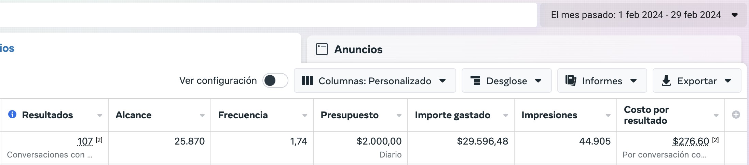
Task: Toggle the Ver configuración switch
Action: click(275, 81)
